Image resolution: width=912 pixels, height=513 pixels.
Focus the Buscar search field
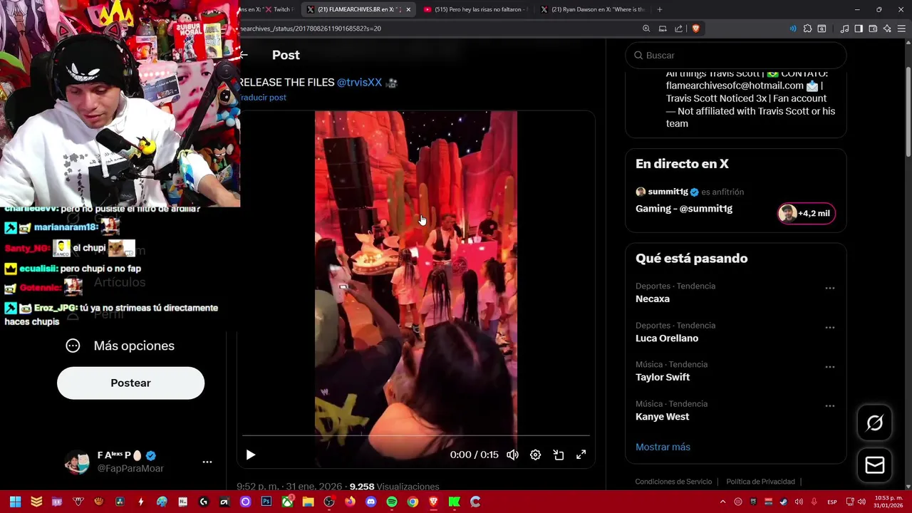[736, 55]
